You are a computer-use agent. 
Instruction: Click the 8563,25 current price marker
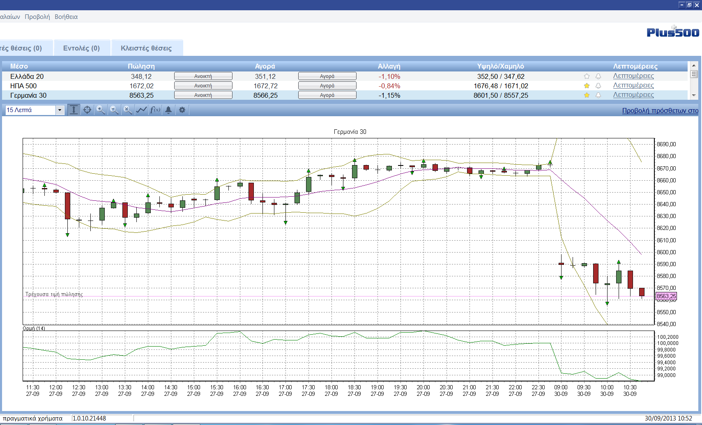click(x=666, y=296)
